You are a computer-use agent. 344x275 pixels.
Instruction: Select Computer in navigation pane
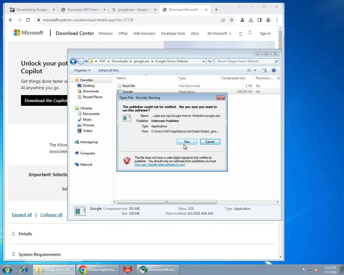point(87,153)
